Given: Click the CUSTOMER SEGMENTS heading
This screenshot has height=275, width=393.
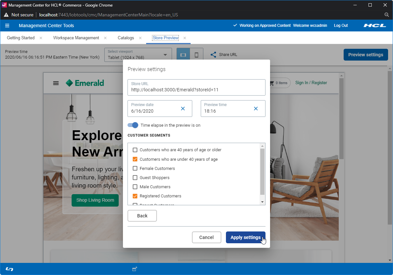Looking at the screenshot, I should 149,135.
